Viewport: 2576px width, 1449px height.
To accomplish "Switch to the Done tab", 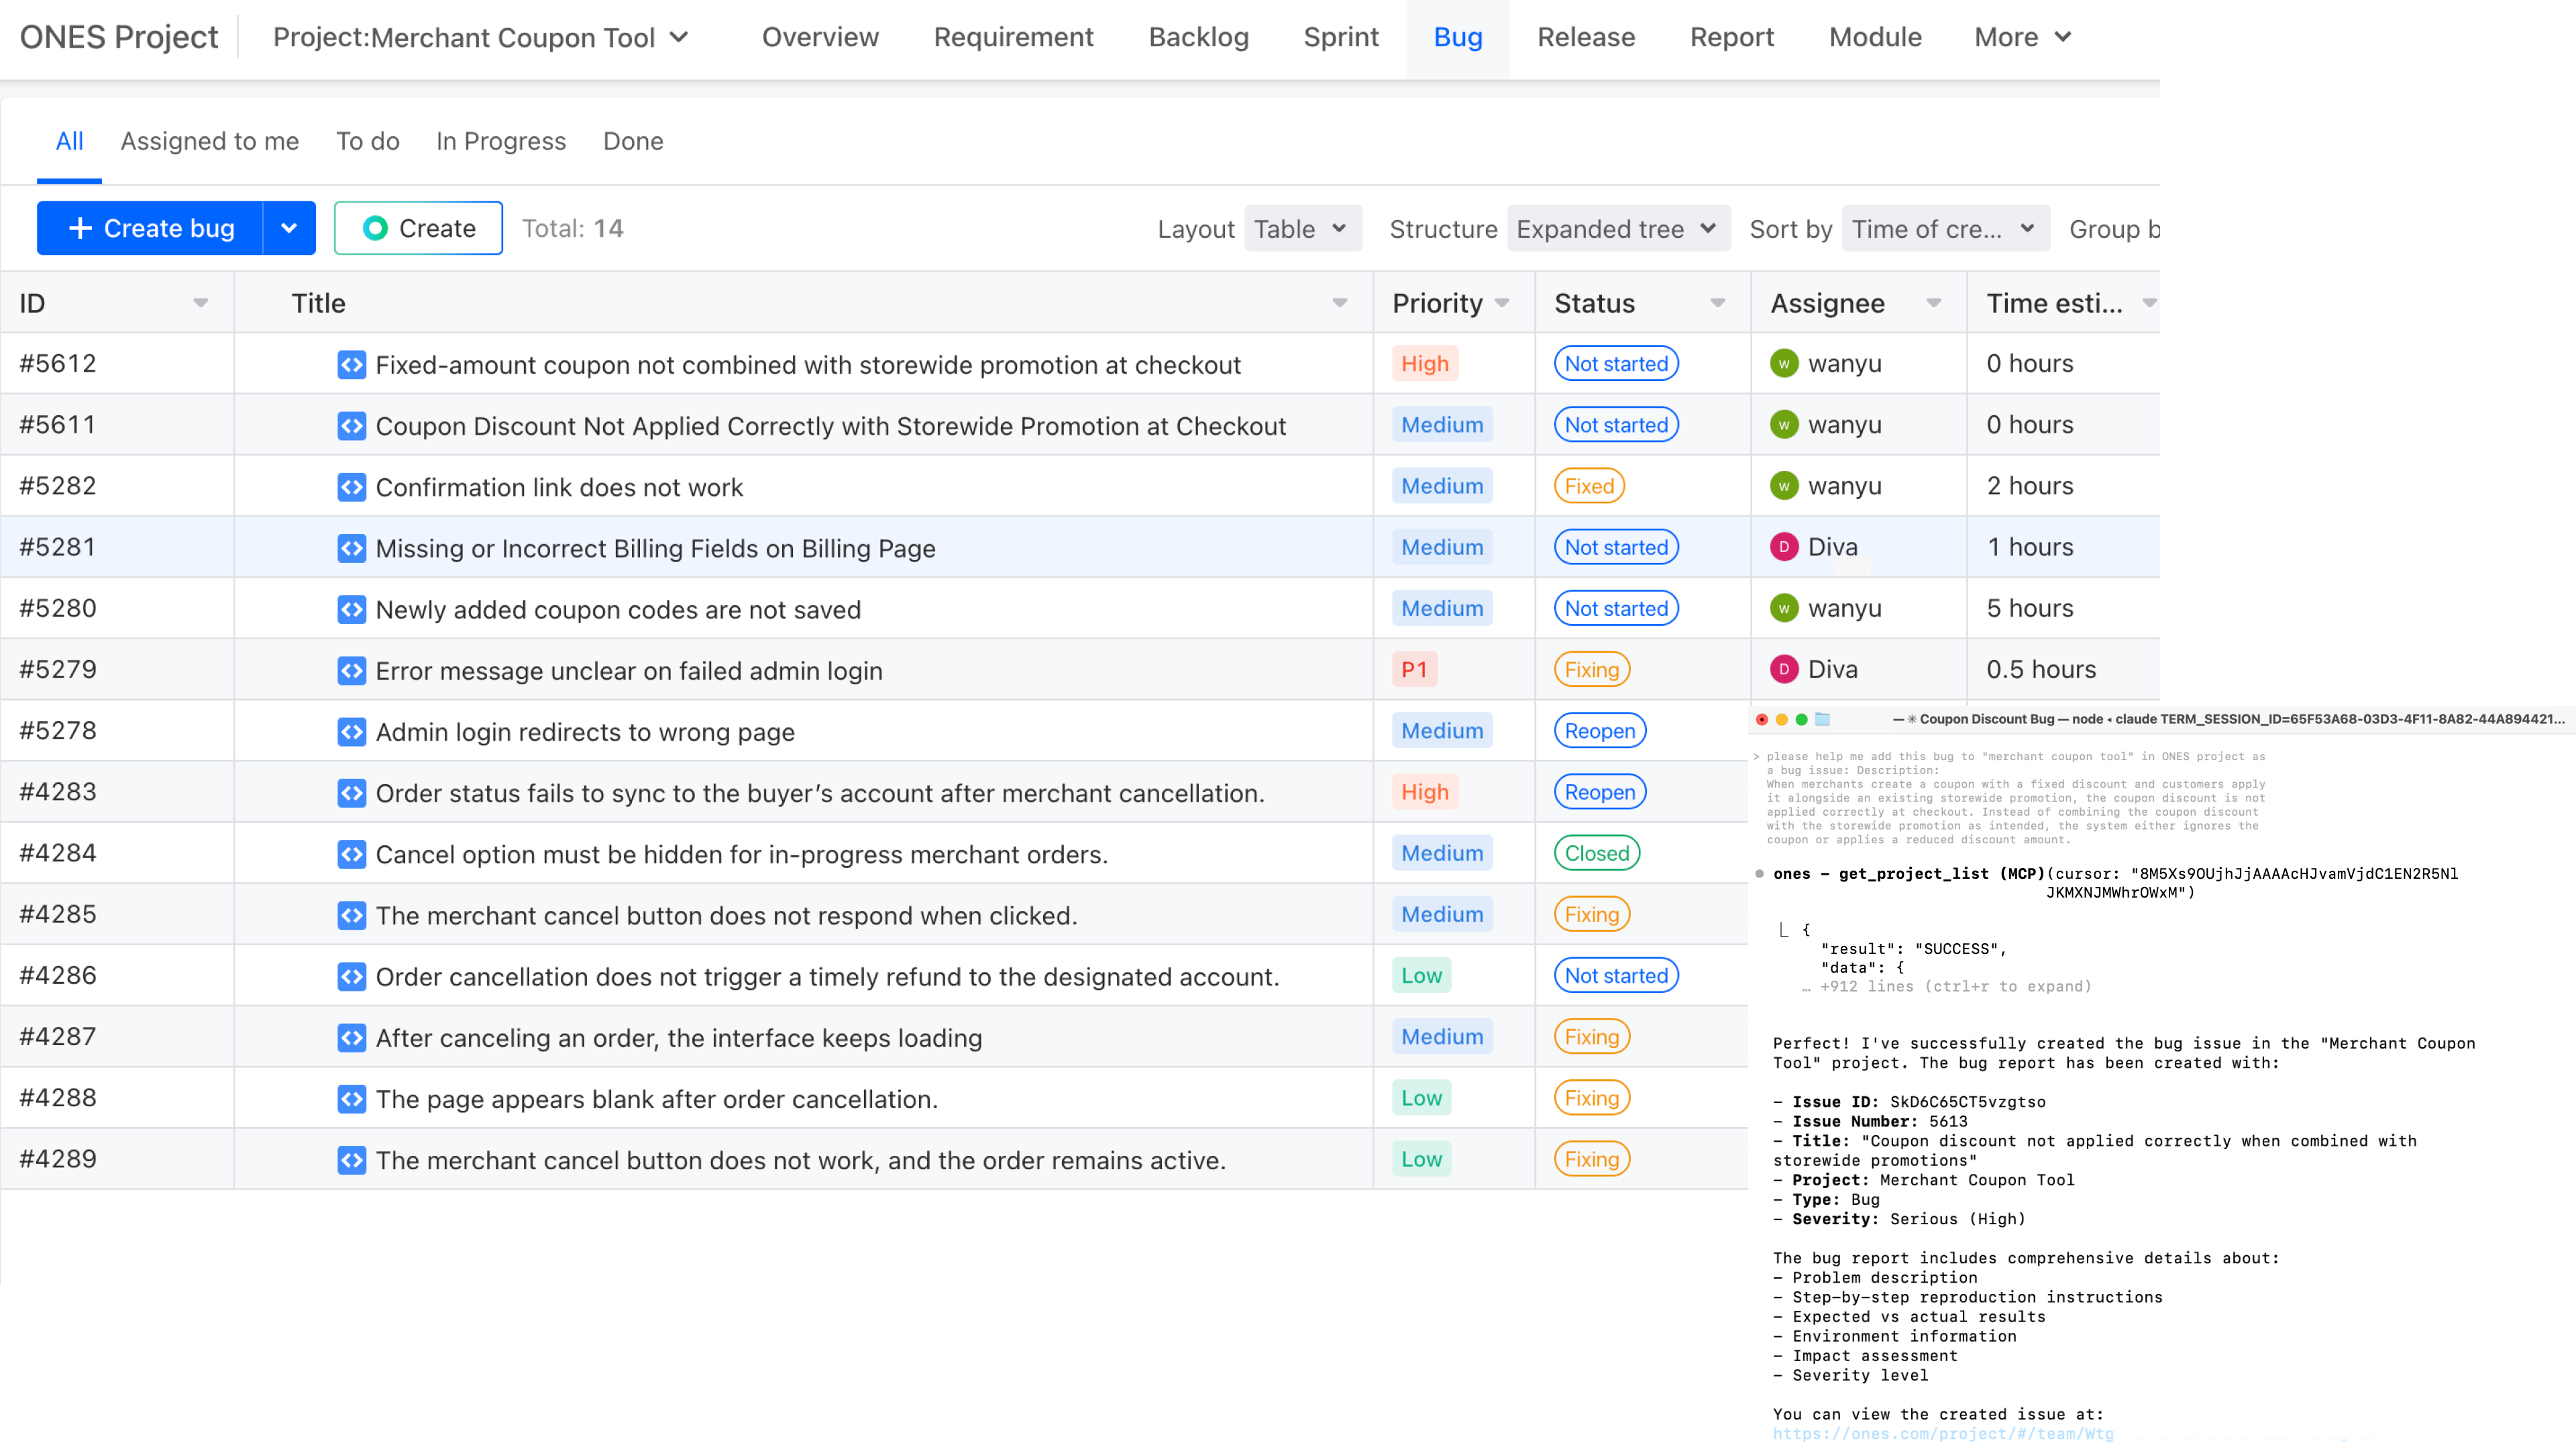I will 633,141.
